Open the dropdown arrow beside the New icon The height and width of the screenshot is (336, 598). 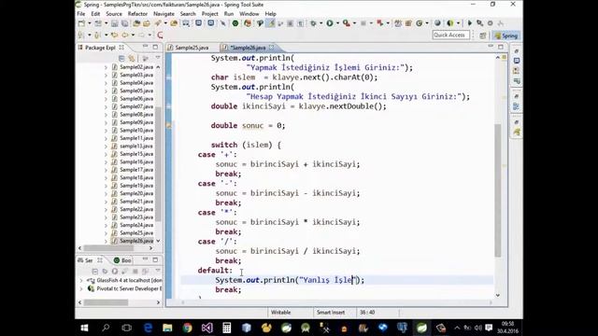(90, 23)
